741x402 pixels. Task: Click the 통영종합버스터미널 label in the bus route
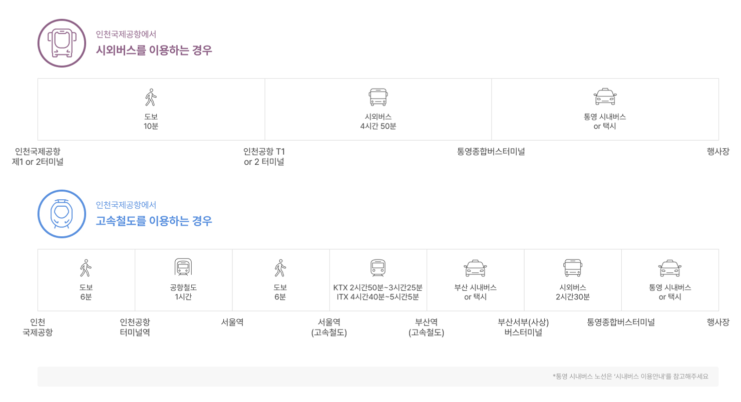(491, 151)
